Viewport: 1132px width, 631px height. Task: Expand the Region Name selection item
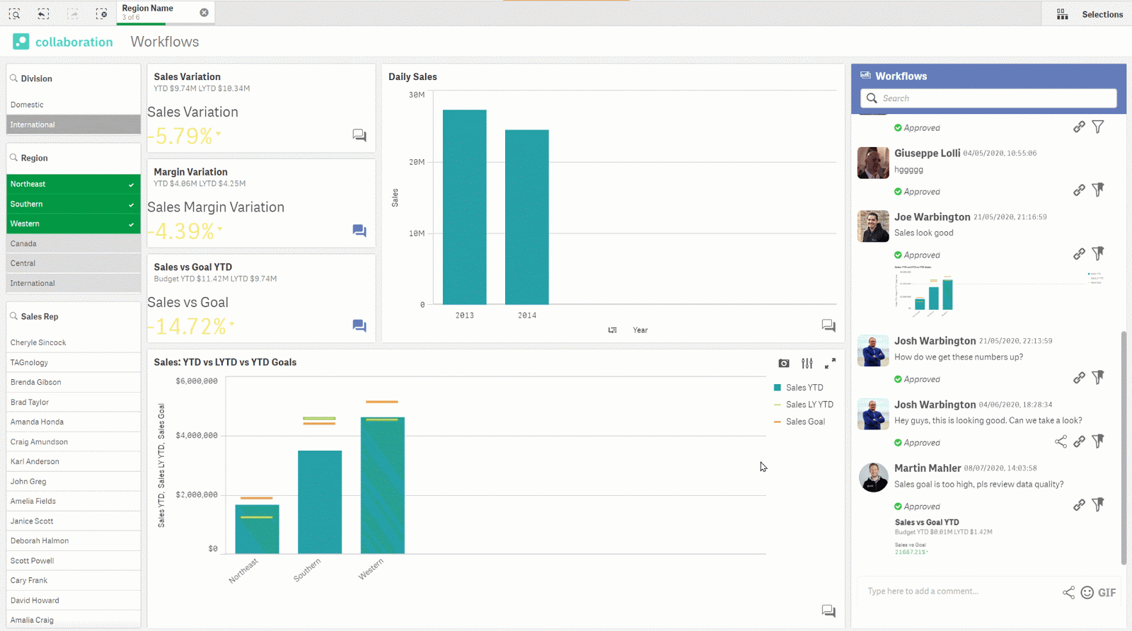157,12
